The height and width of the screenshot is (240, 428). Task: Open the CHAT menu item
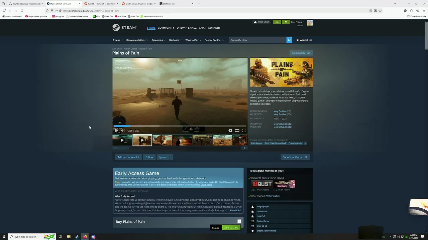click(x=202, y=28)
